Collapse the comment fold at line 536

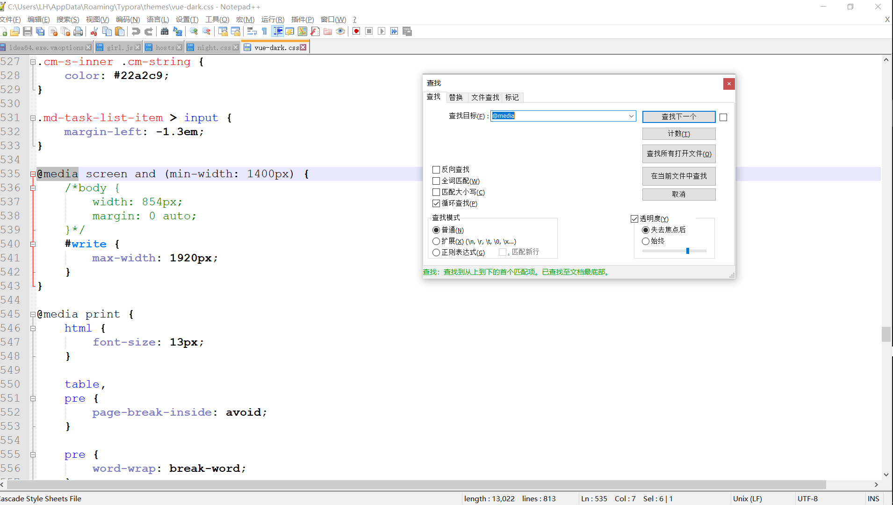click(33, 188)
